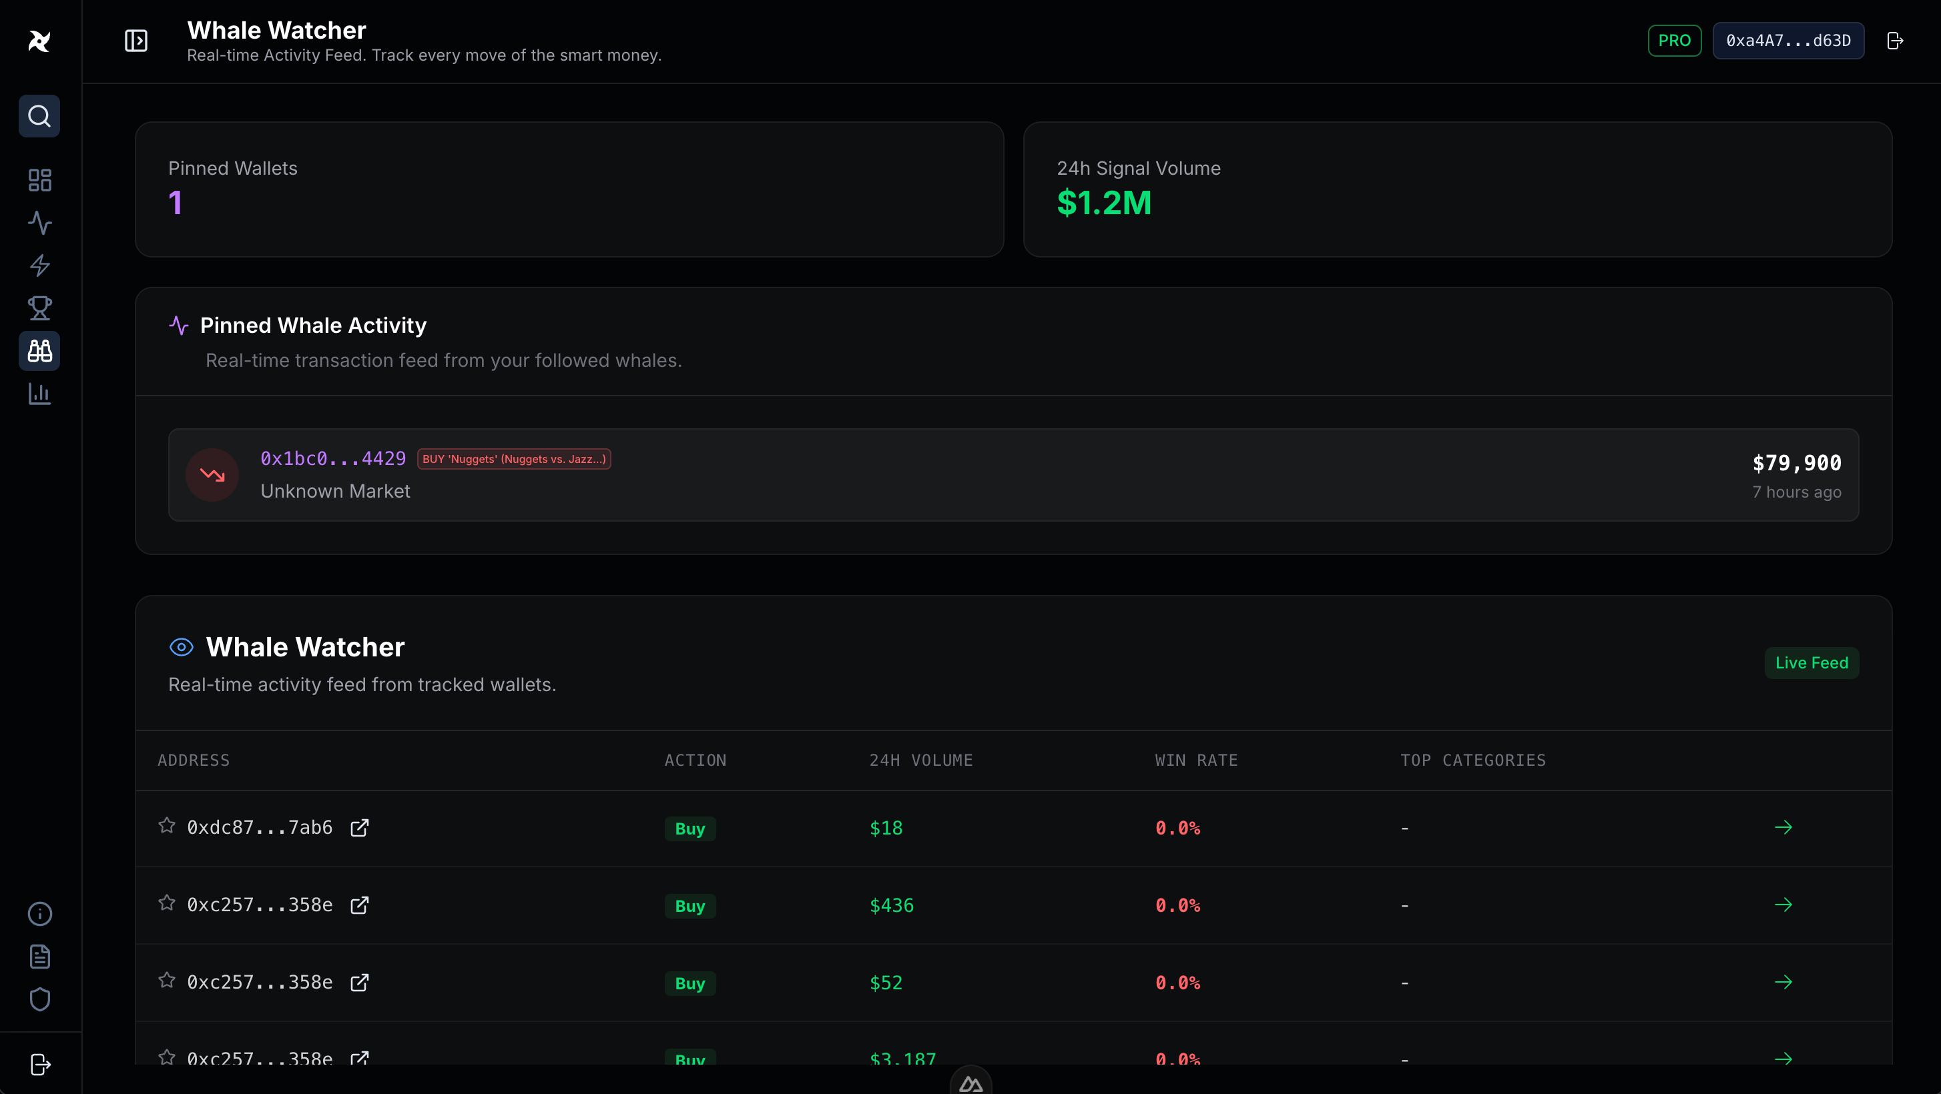Click the wallet address 0xa4A7...d63D button

pos(1788,41)
